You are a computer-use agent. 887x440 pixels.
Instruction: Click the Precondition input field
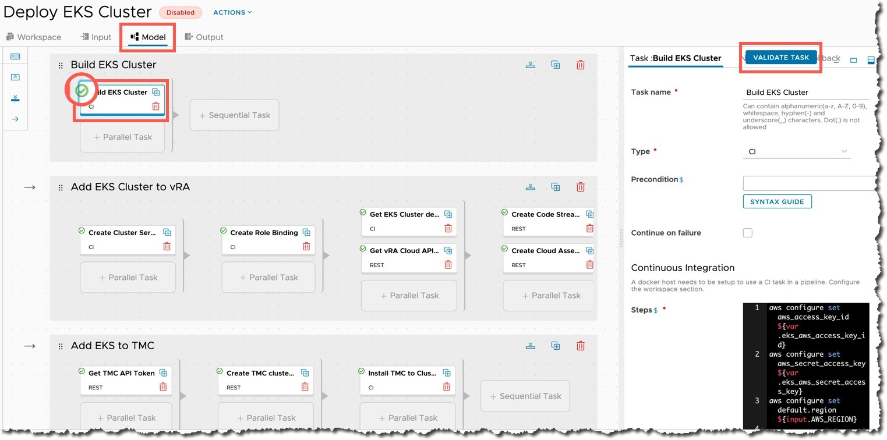809,183
